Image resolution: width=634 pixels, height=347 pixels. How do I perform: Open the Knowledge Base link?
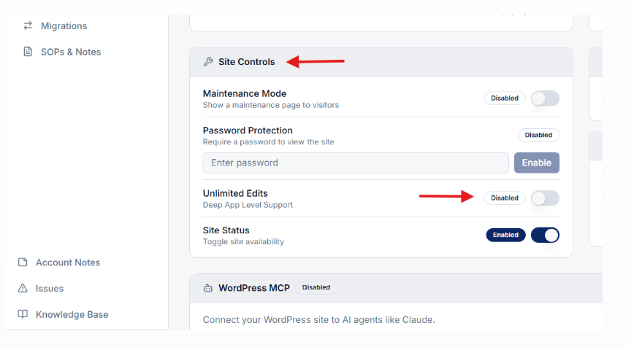pyautogui.click(x=63, y=314)
